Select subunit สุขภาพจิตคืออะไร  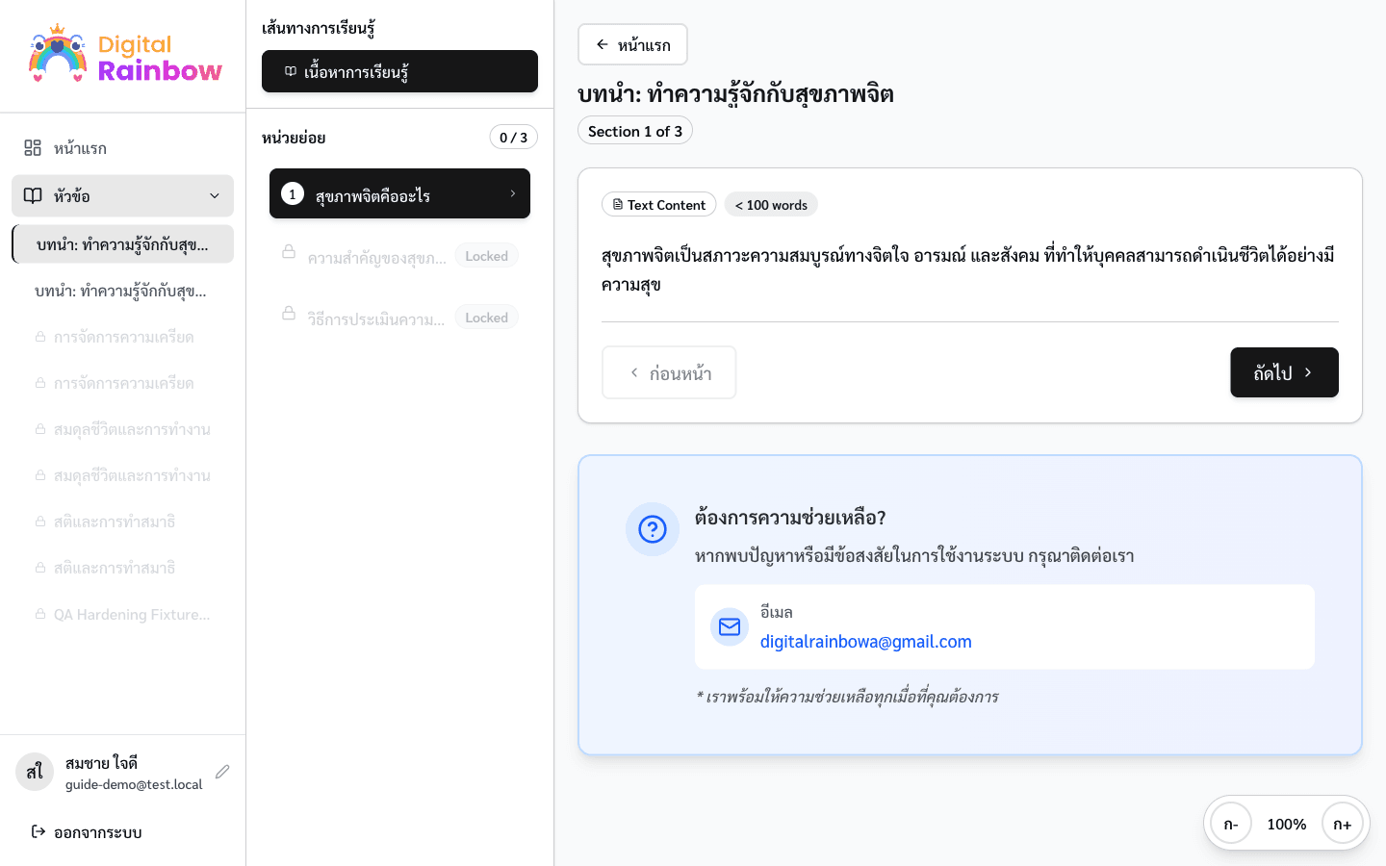tap(399, 193)
